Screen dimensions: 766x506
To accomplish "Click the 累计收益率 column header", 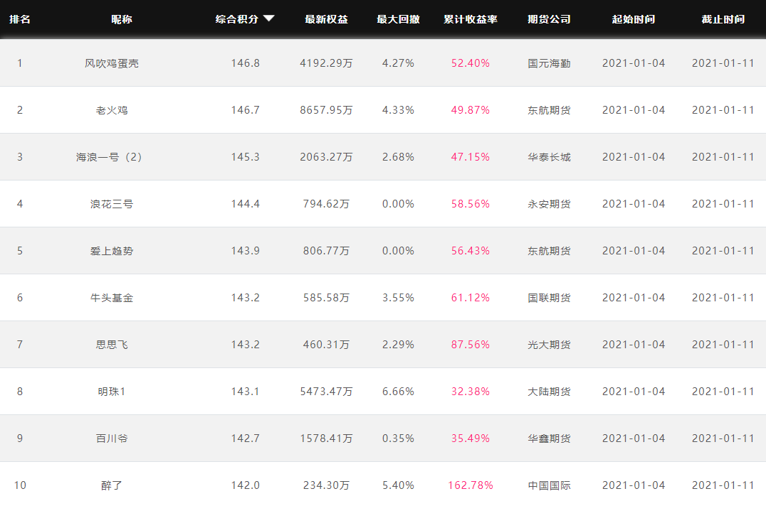I will [470, 19].
